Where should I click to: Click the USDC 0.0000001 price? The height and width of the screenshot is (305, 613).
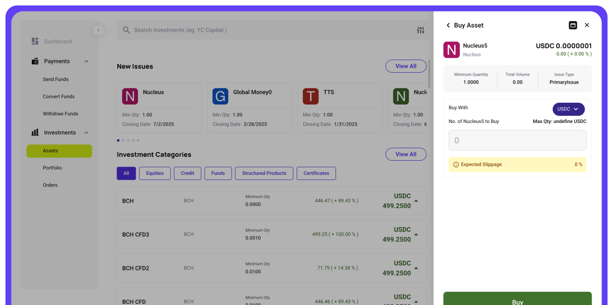click(x=563, y=46)
